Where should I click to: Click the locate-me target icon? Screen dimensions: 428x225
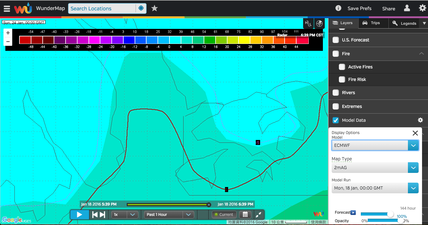tap(141, 8)
